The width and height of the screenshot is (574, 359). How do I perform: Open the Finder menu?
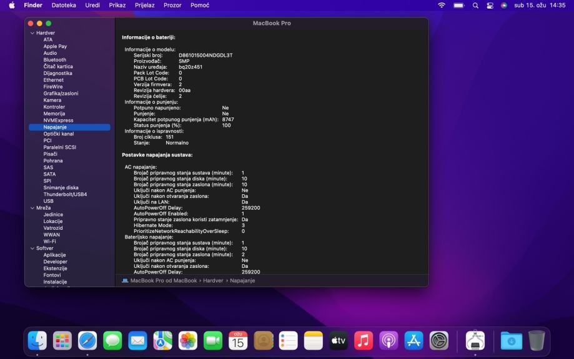pos(33,5)
